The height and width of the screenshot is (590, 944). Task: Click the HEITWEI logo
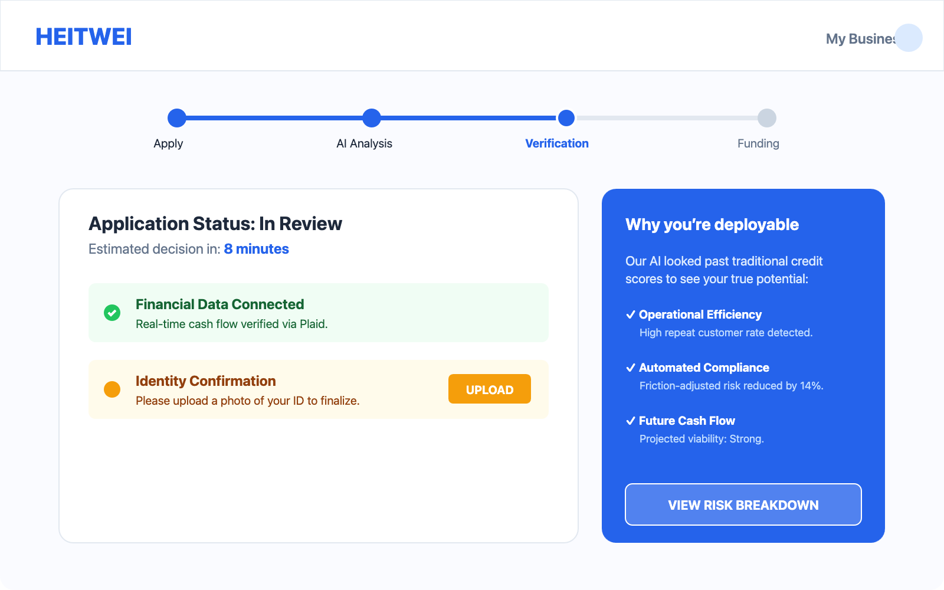(84, 37)
